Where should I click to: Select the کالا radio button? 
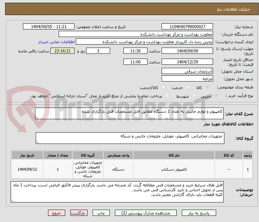pyautogui.click(x=207, y=87)
